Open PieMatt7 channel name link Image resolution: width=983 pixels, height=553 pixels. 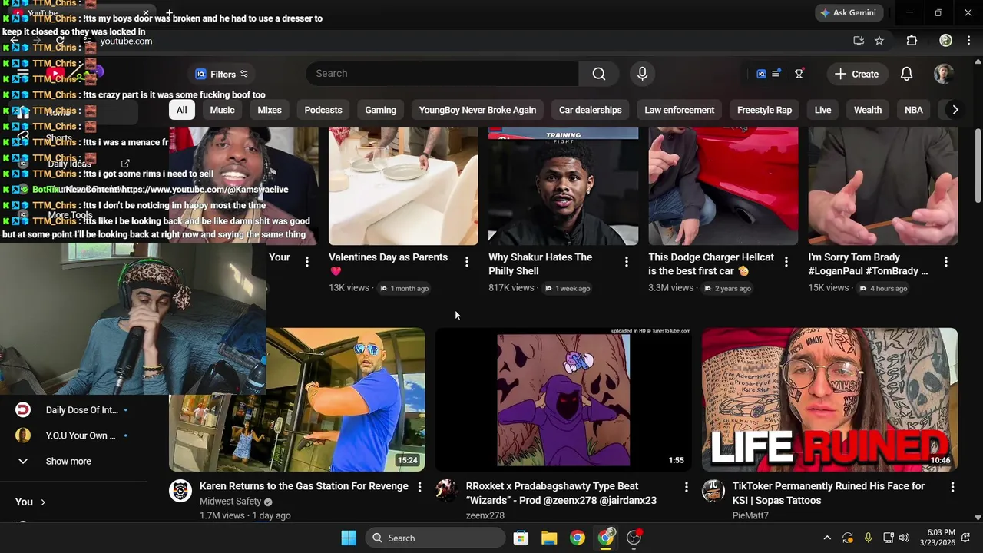point(750,515)
